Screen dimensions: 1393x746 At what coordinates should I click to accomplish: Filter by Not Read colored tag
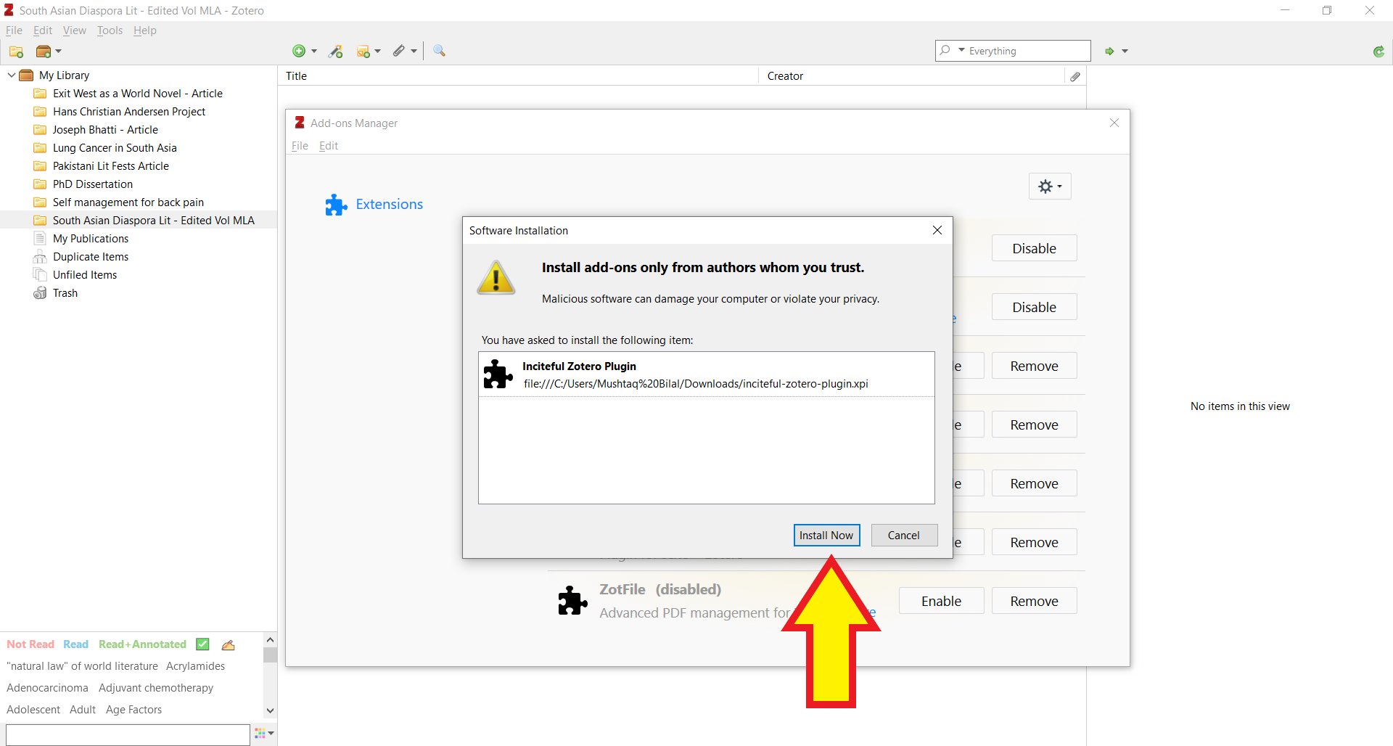pyautogui.click(x=30, y=644)
